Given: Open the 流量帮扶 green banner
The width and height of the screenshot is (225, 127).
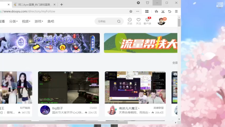Looking at the screenshot, I should [x=141, y=43].
